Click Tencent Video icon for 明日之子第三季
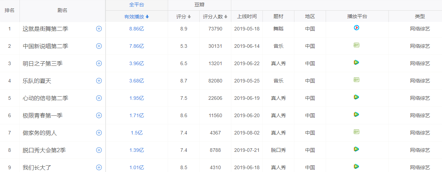This screenshot has width=442, height=172. click(357, 62)
